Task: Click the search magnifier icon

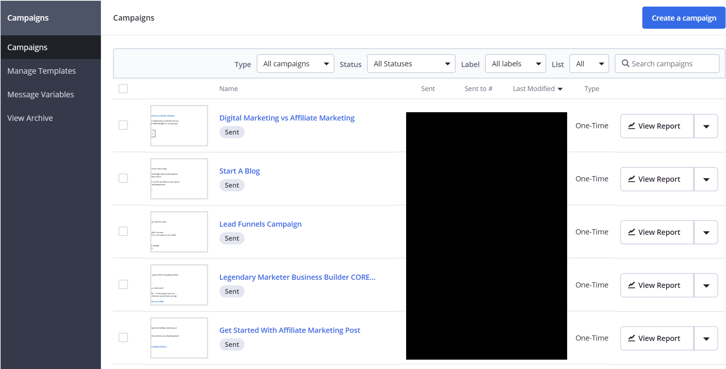Action: [625, 63]
